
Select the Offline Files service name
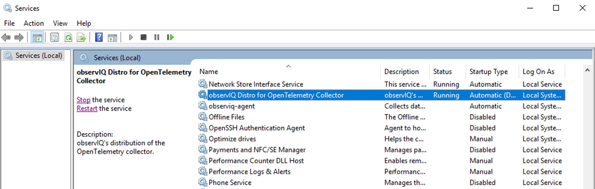(227, 117)
